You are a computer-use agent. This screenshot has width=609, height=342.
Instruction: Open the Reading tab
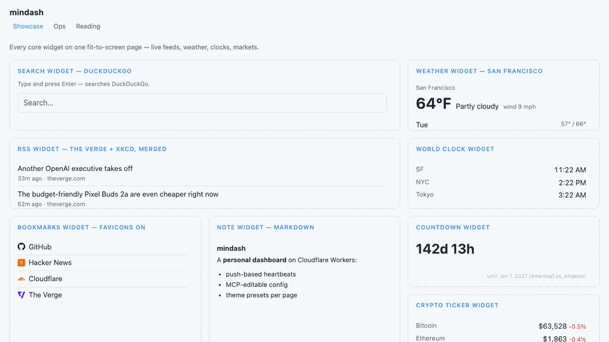coord(88,27)
